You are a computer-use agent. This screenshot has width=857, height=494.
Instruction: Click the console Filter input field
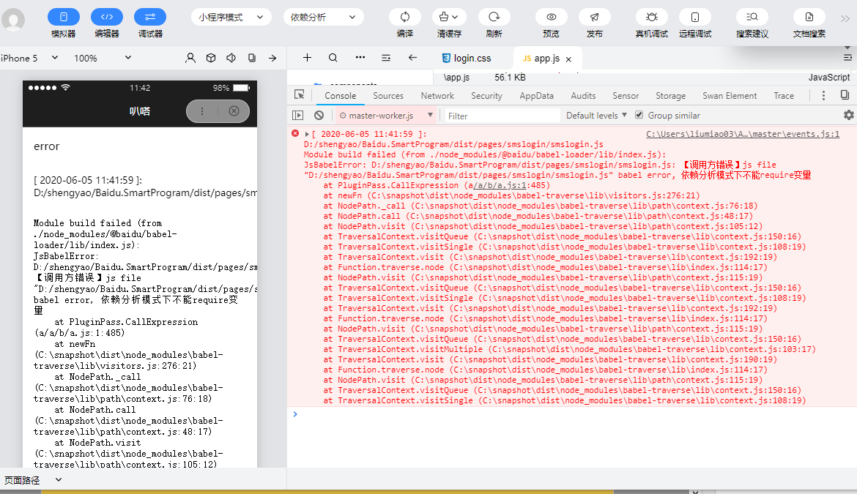pos(502,116)
